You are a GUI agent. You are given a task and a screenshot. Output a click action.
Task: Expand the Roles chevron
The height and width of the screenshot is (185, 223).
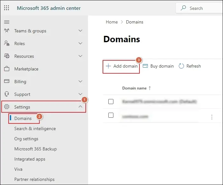pos(80,43)
